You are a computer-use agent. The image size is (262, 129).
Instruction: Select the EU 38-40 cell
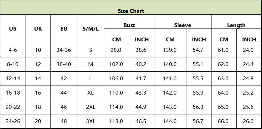click(64, 64)
